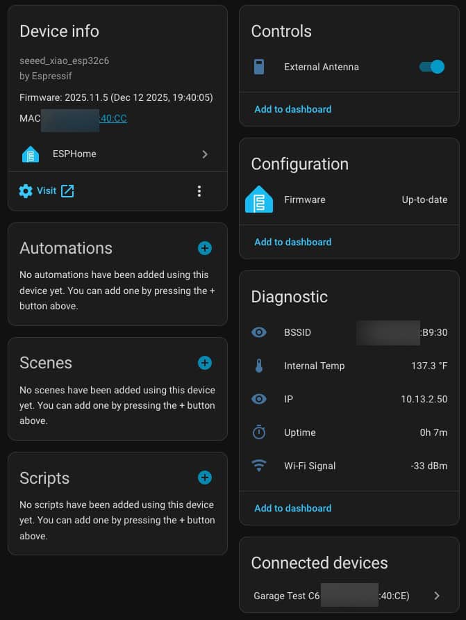Viewport: 466px width, 620px height.
Task: Click the Internal Temp thermometer icon
Action: pyautogui.click(x=259, y=366)
